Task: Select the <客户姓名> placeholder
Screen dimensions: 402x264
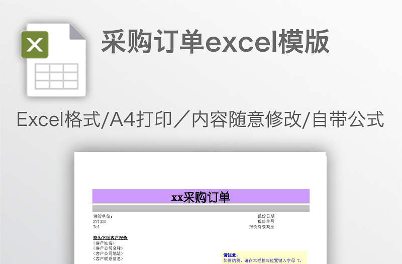Action: coord(104,243)
